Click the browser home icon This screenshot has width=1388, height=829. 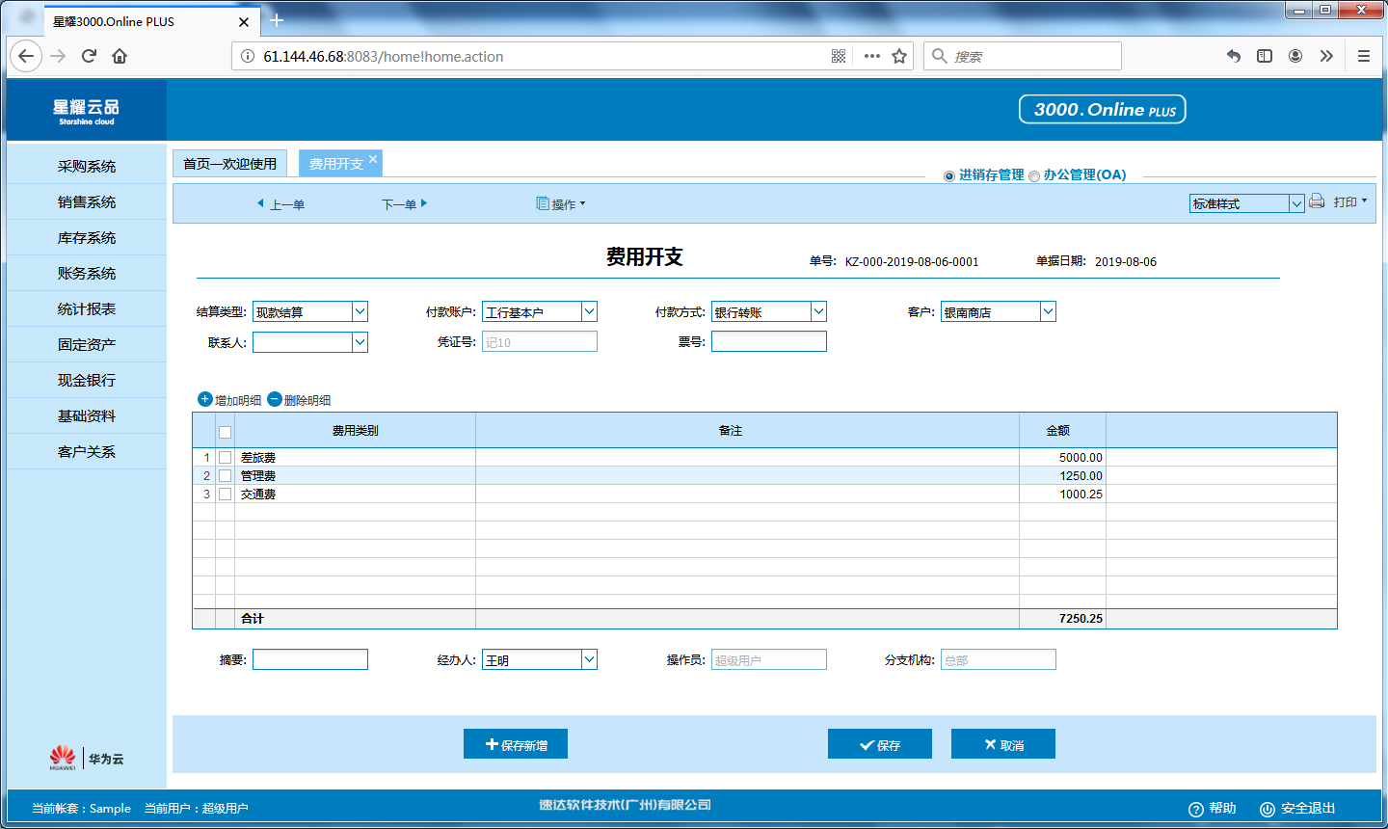tap(120, 56)
